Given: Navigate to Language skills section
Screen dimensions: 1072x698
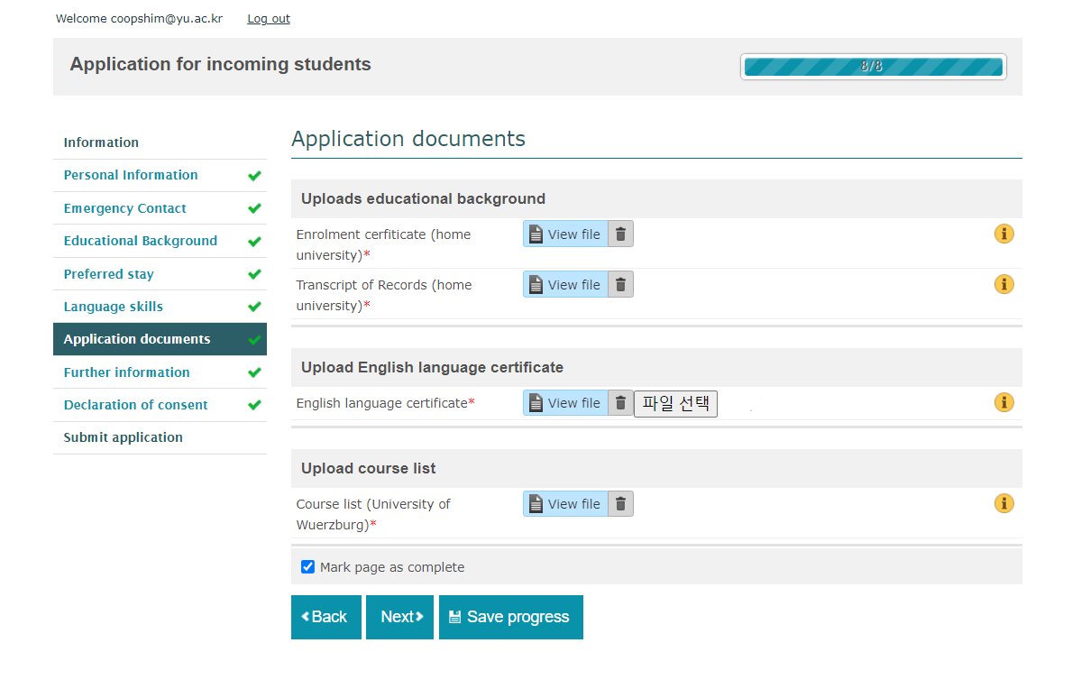Looking at the screenshot, I should (114, 307).
